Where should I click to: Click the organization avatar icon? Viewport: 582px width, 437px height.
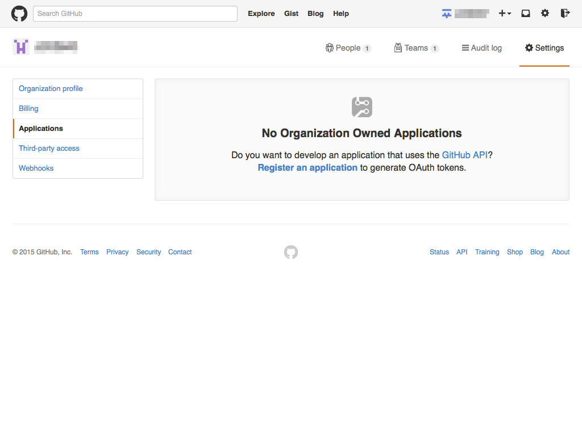pos(21,47)
